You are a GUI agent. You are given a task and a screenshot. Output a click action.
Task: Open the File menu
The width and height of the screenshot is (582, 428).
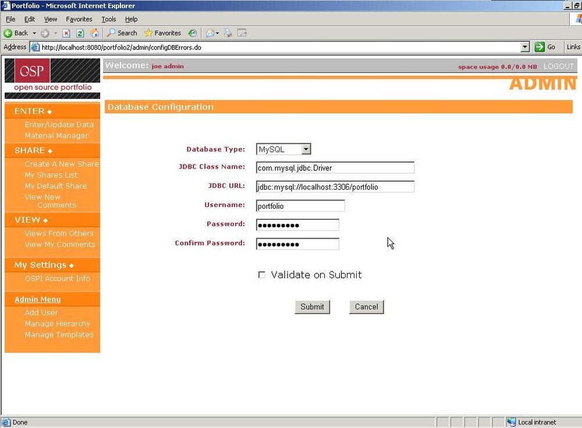[x=10, y=19]
